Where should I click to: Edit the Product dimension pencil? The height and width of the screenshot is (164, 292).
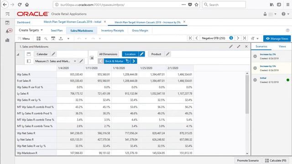pyautogui.click(x=167, y=54)
